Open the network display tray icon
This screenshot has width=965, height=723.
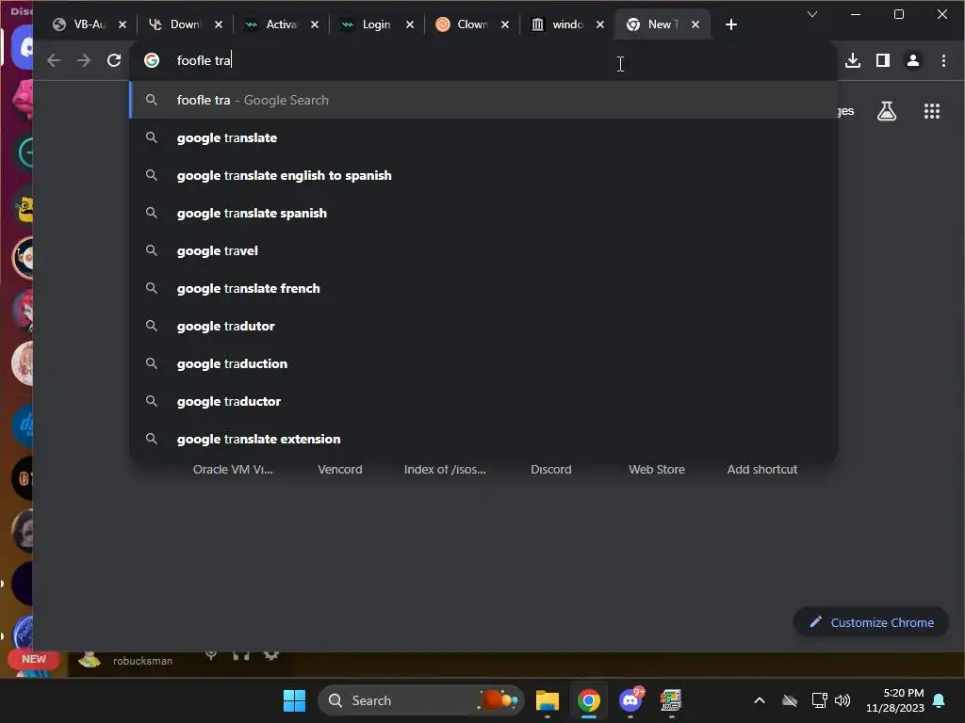point(819,700)
